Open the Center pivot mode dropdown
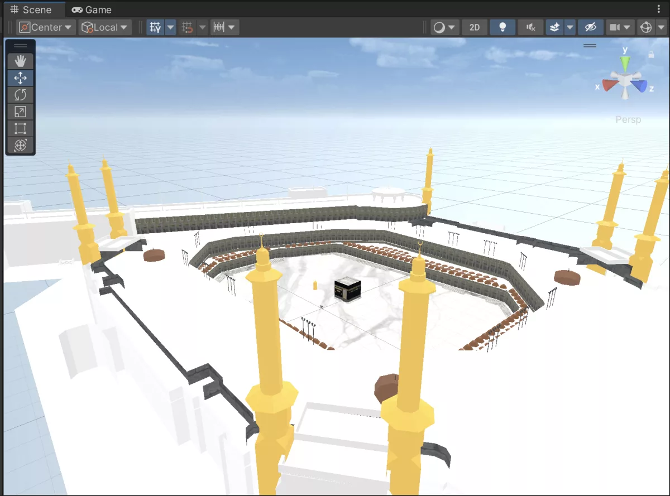Screen dimensions: 670x496 (46, 27)
